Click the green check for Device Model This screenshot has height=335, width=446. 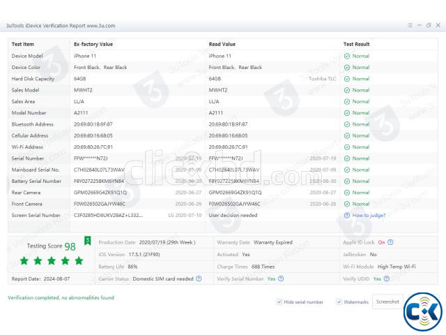click(347, 56)
